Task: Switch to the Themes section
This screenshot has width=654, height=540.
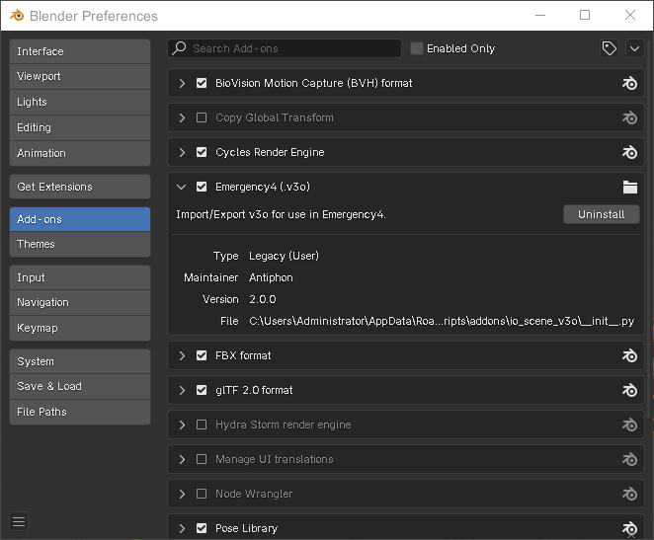Action: click(x=79, y=244)
